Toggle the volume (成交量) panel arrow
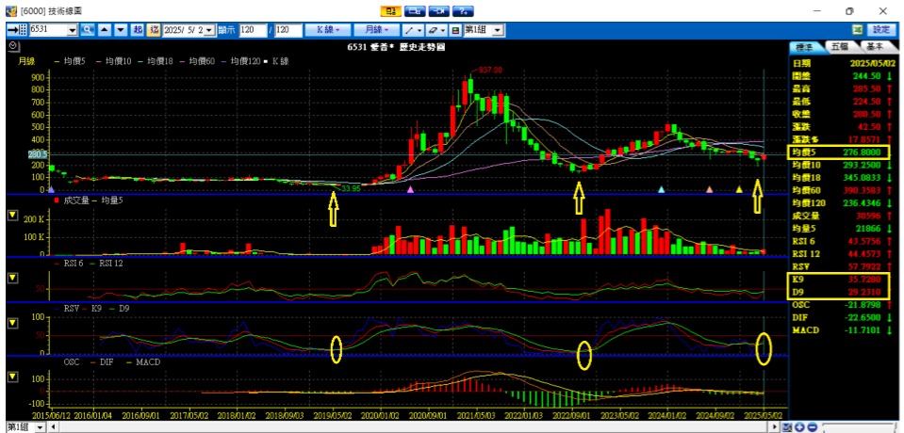This screenshot has height=433, width=904. click(12, 215)
